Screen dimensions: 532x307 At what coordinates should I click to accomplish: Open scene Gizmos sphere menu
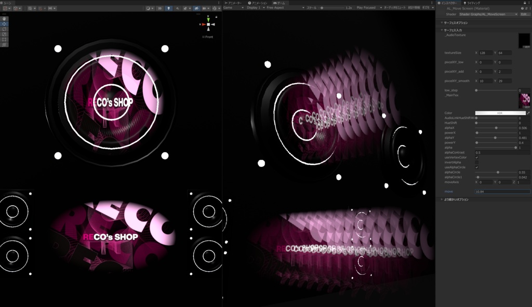click(x=216, y=8)
